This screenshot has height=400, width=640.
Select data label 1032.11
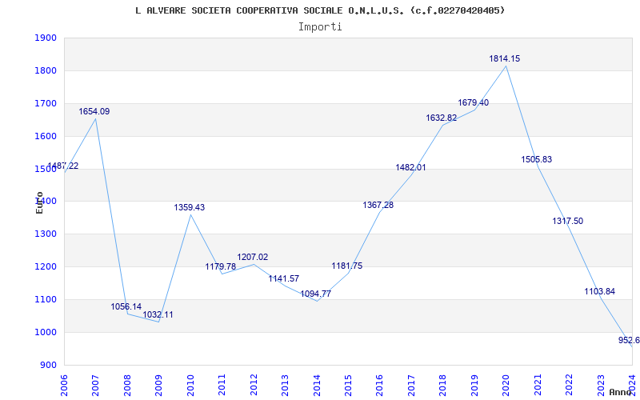click(x=158, y=314)
